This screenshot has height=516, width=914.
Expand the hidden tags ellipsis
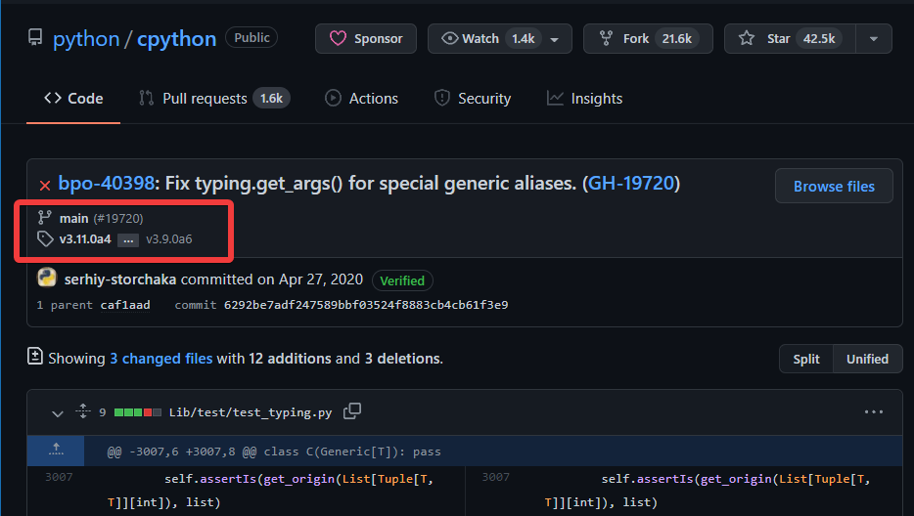(128, 240)
